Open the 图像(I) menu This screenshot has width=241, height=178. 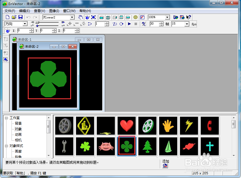pyautogui.click(x=54, y=11)
